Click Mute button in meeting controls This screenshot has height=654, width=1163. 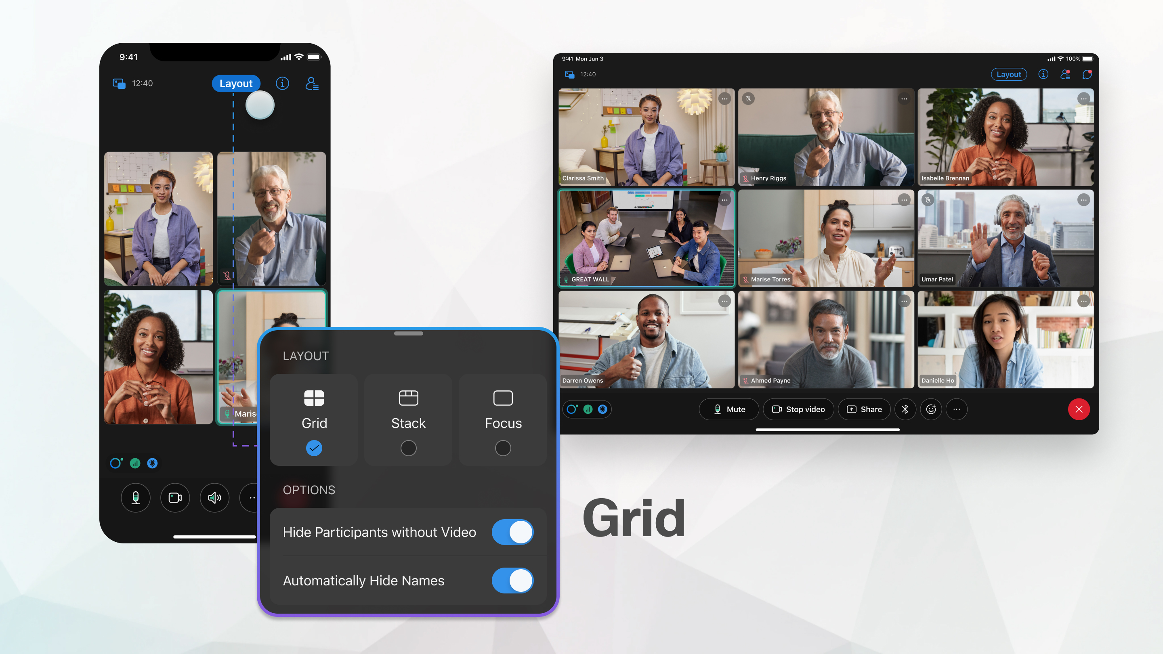pos(728,409)
